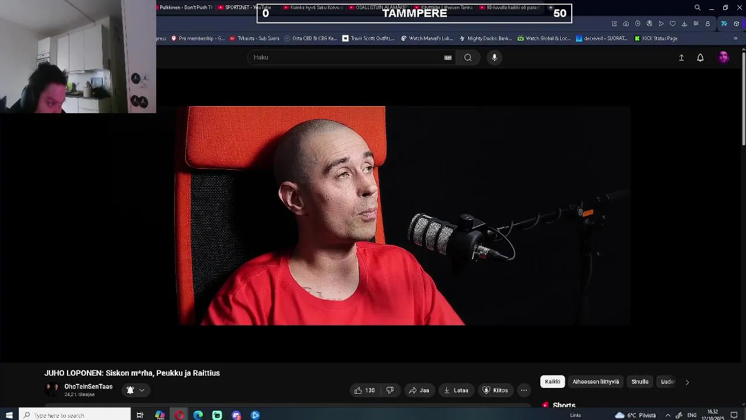Open the OhoTeinSenTaas channel name link
This screenshot has height=420, width=746.
click(x=89, y=387)
